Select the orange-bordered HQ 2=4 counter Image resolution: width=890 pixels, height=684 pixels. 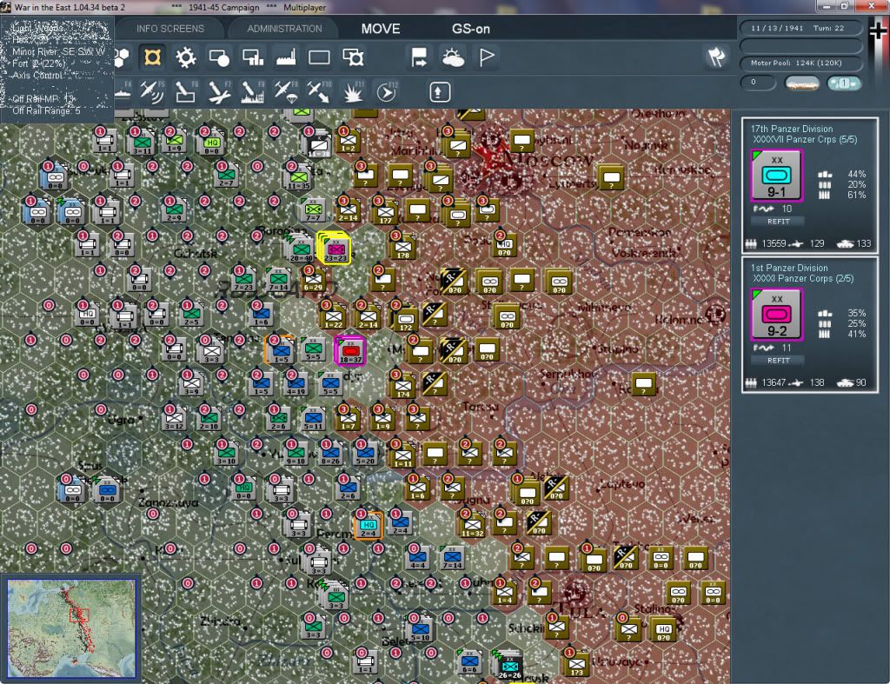coord(368,525)
